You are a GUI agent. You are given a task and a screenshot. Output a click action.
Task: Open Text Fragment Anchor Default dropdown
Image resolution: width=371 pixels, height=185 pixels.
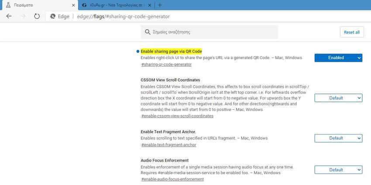pos(338,138)
